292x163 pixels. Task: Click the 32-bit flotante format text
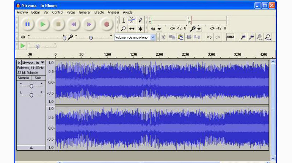27,72
